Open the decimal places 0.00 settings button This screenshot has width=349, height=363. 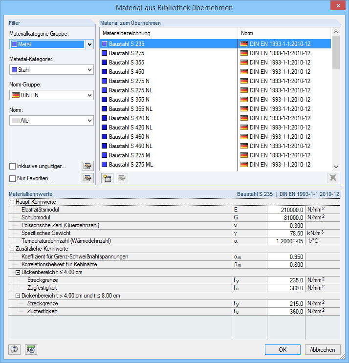31,349
